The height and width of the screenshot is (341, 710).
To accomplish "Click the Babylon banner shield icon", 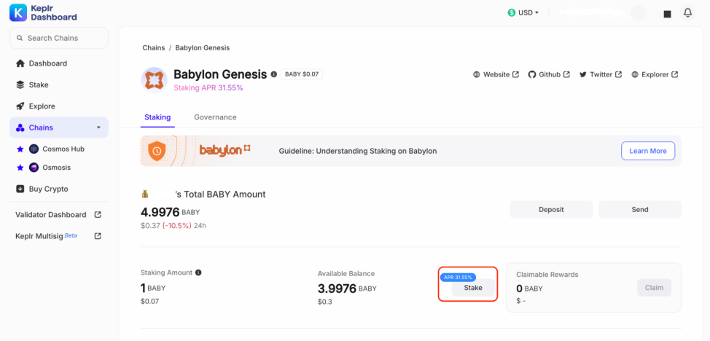I will (157, 151).
